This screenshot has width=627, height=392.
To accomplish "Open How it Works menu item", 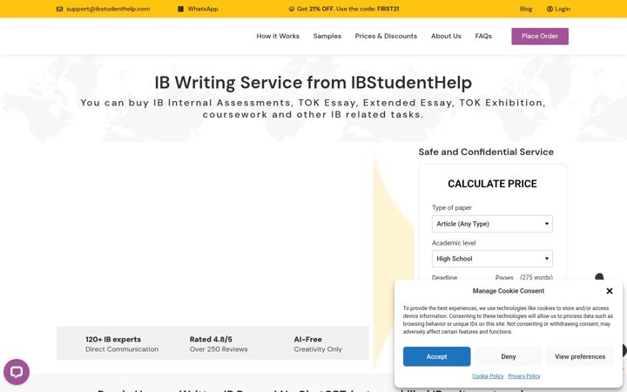I will click(278, 36).
